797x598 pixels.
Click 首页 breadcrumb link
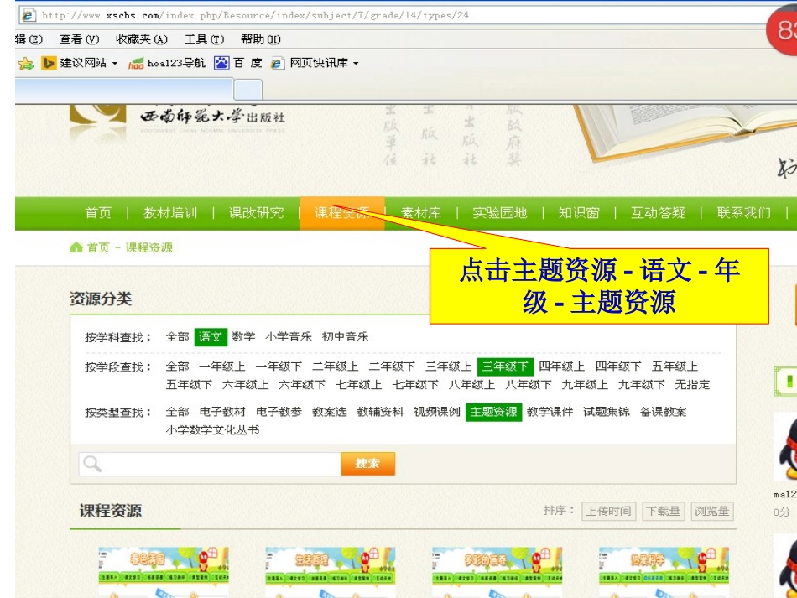click(x=98, y=247)
